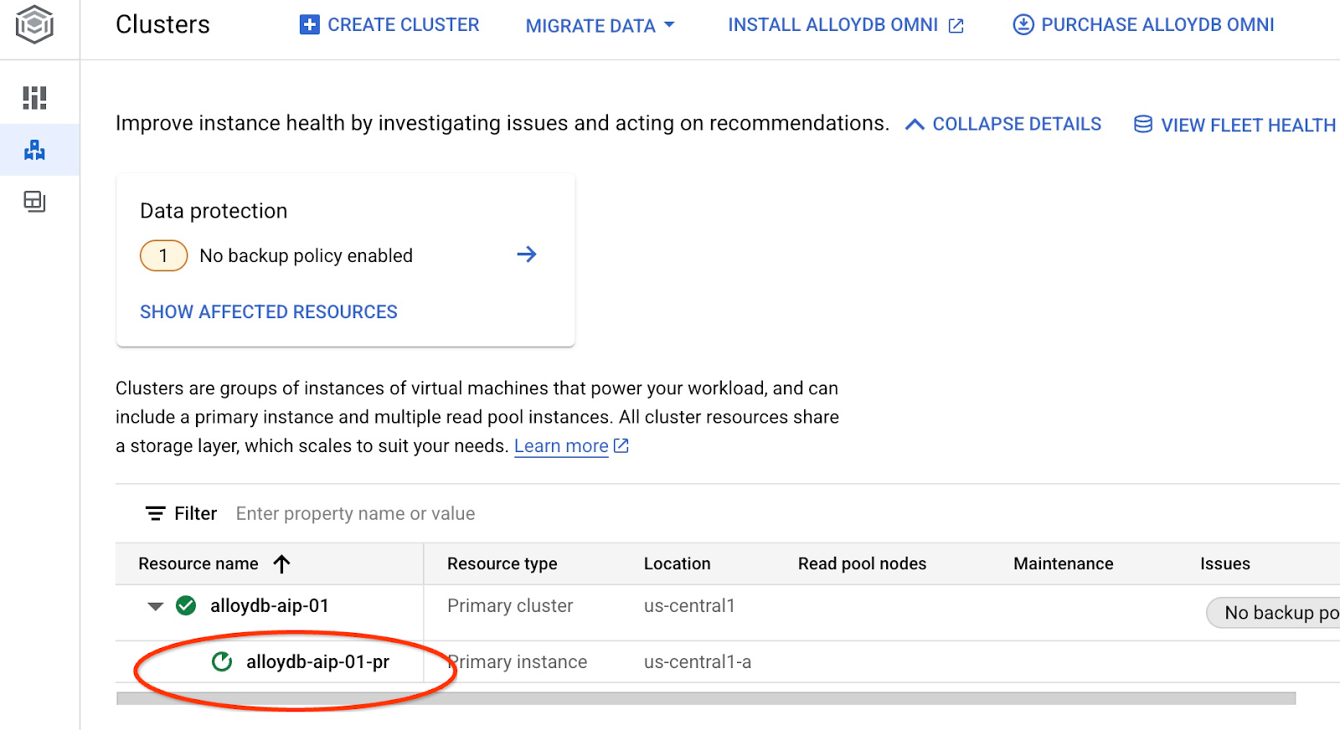Click the AlloyDB logo icon

(x=34, y=24)
